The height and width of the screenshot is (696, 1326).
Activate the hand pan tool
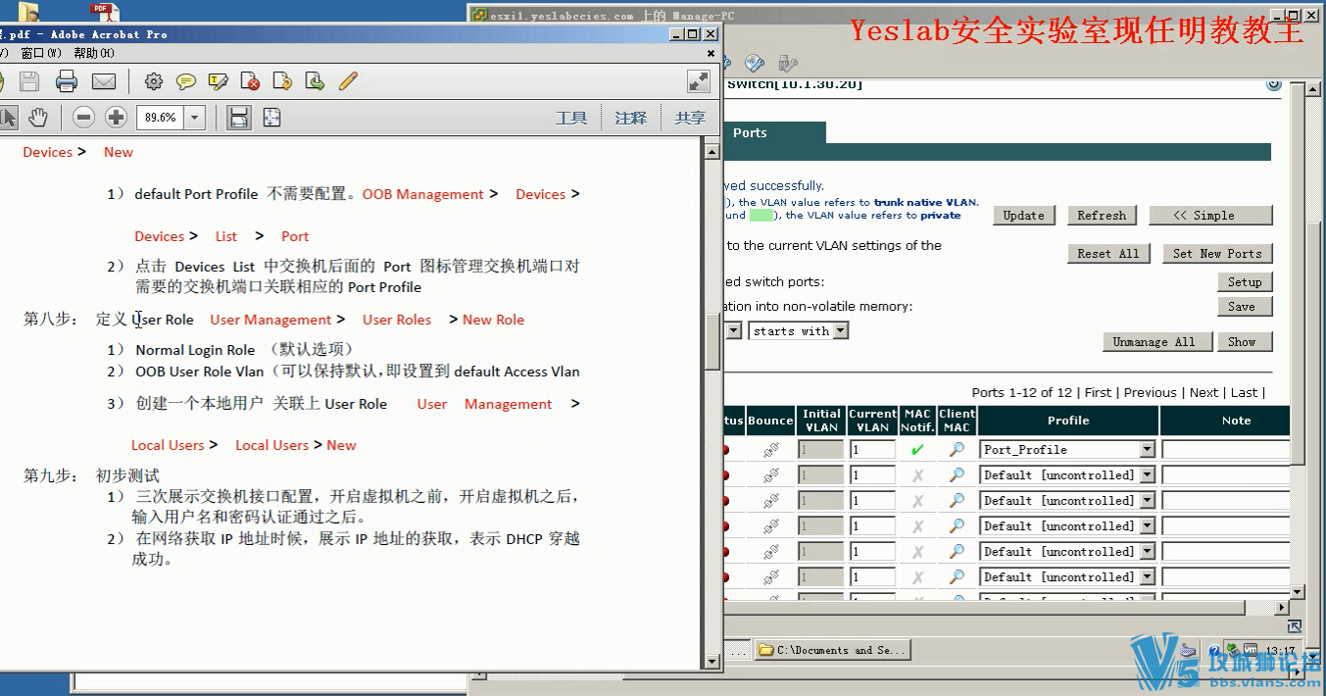click(x=37, y=118)
